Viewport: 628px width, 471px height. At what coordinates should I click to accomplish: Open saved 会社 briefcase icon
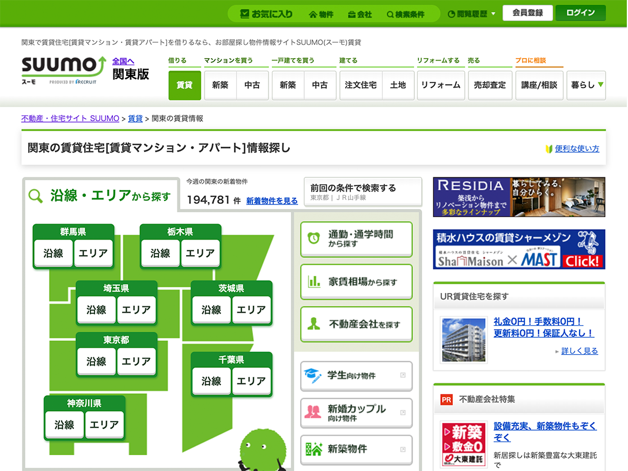point(351,14)
